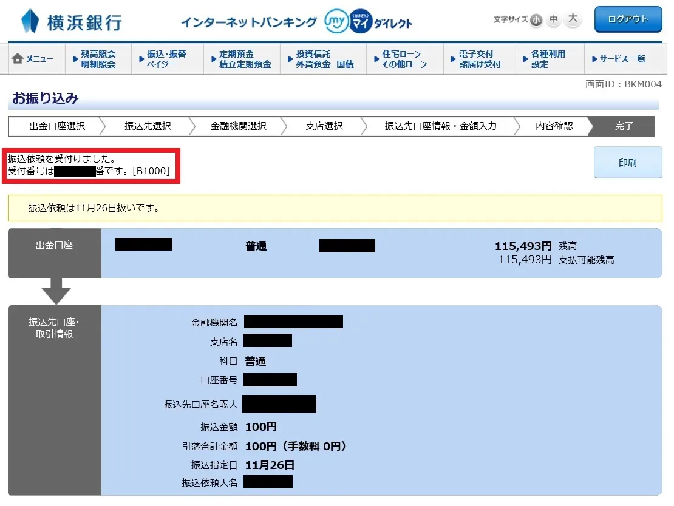Image resolution: width=674 pixels, height=506 pixels.
Task: Set font size to small (小)
Action: [x=536, y=20]
